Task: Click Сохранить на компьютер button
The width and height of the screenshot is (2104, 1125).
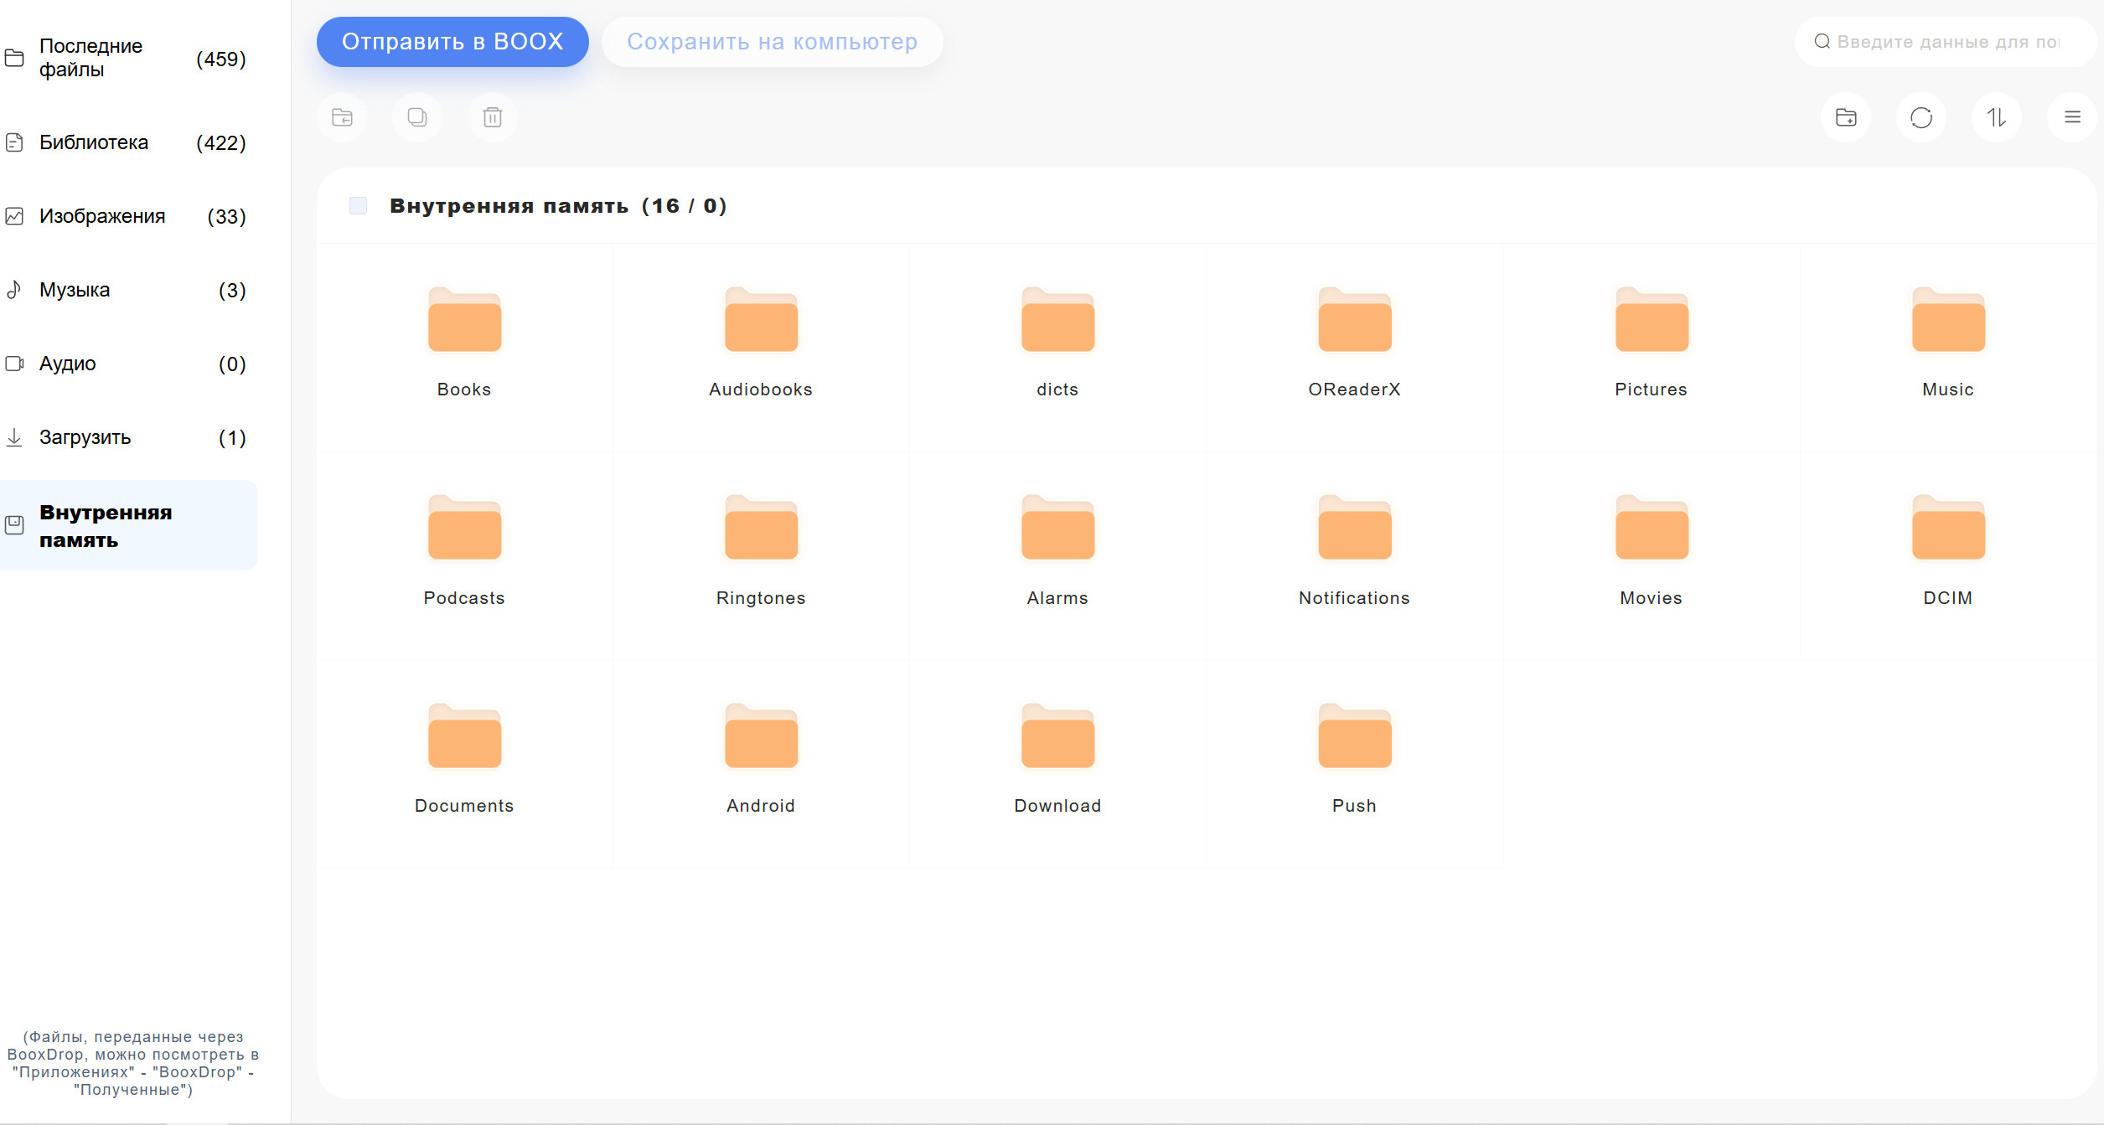Action: 772,42
